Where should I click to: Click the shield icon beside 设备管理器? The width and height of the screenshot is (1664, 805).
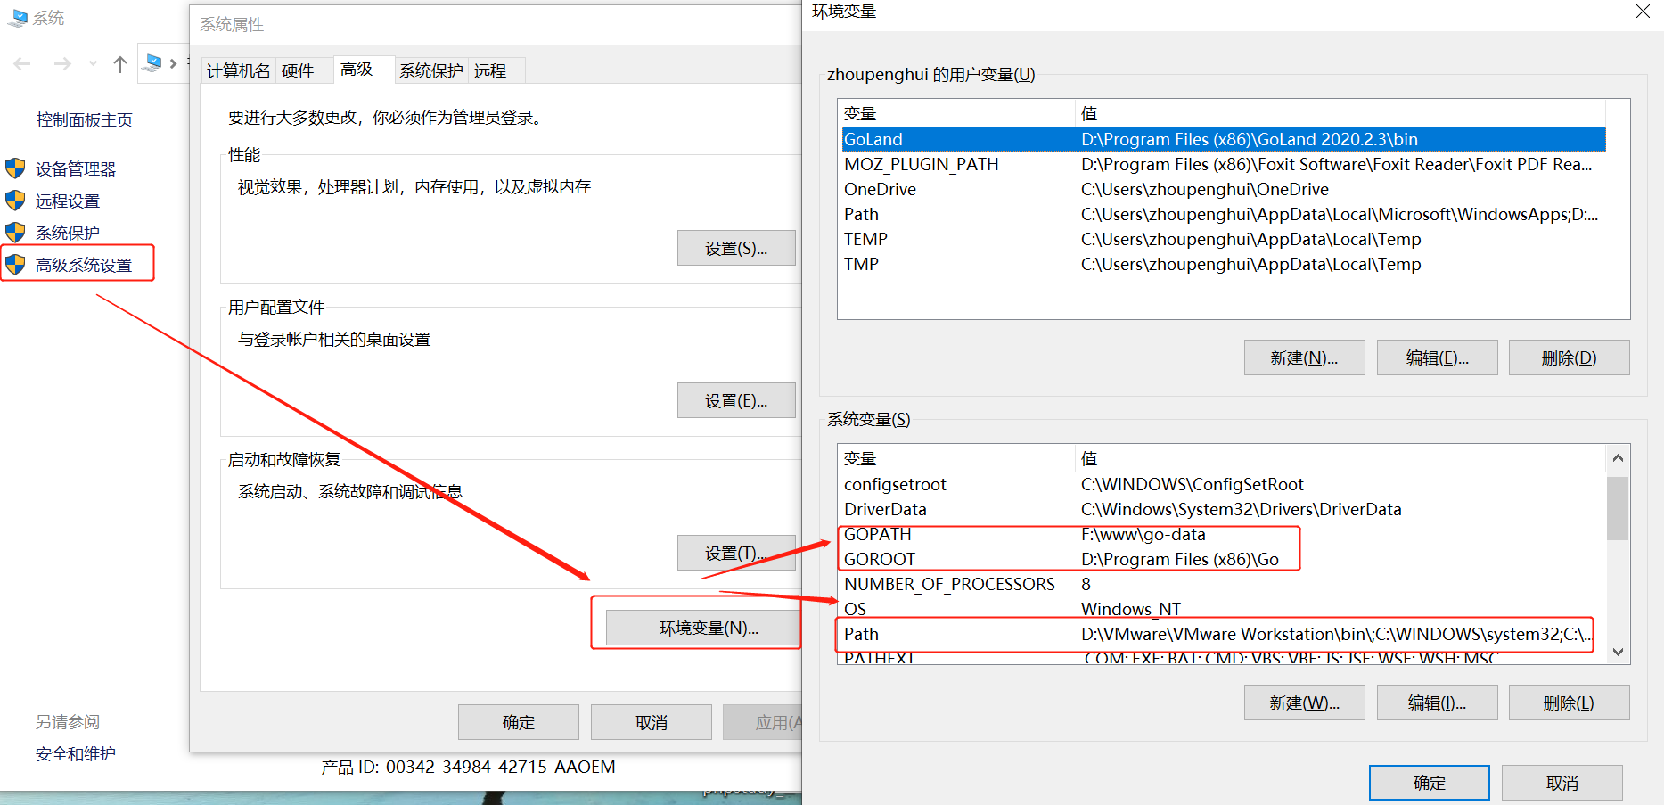(16, 168)
